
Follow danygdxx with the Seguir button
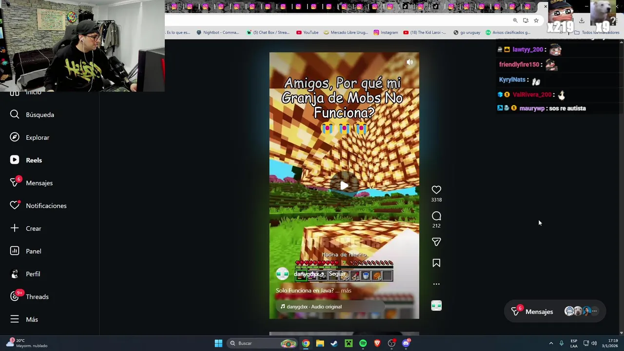pos(337,274)
